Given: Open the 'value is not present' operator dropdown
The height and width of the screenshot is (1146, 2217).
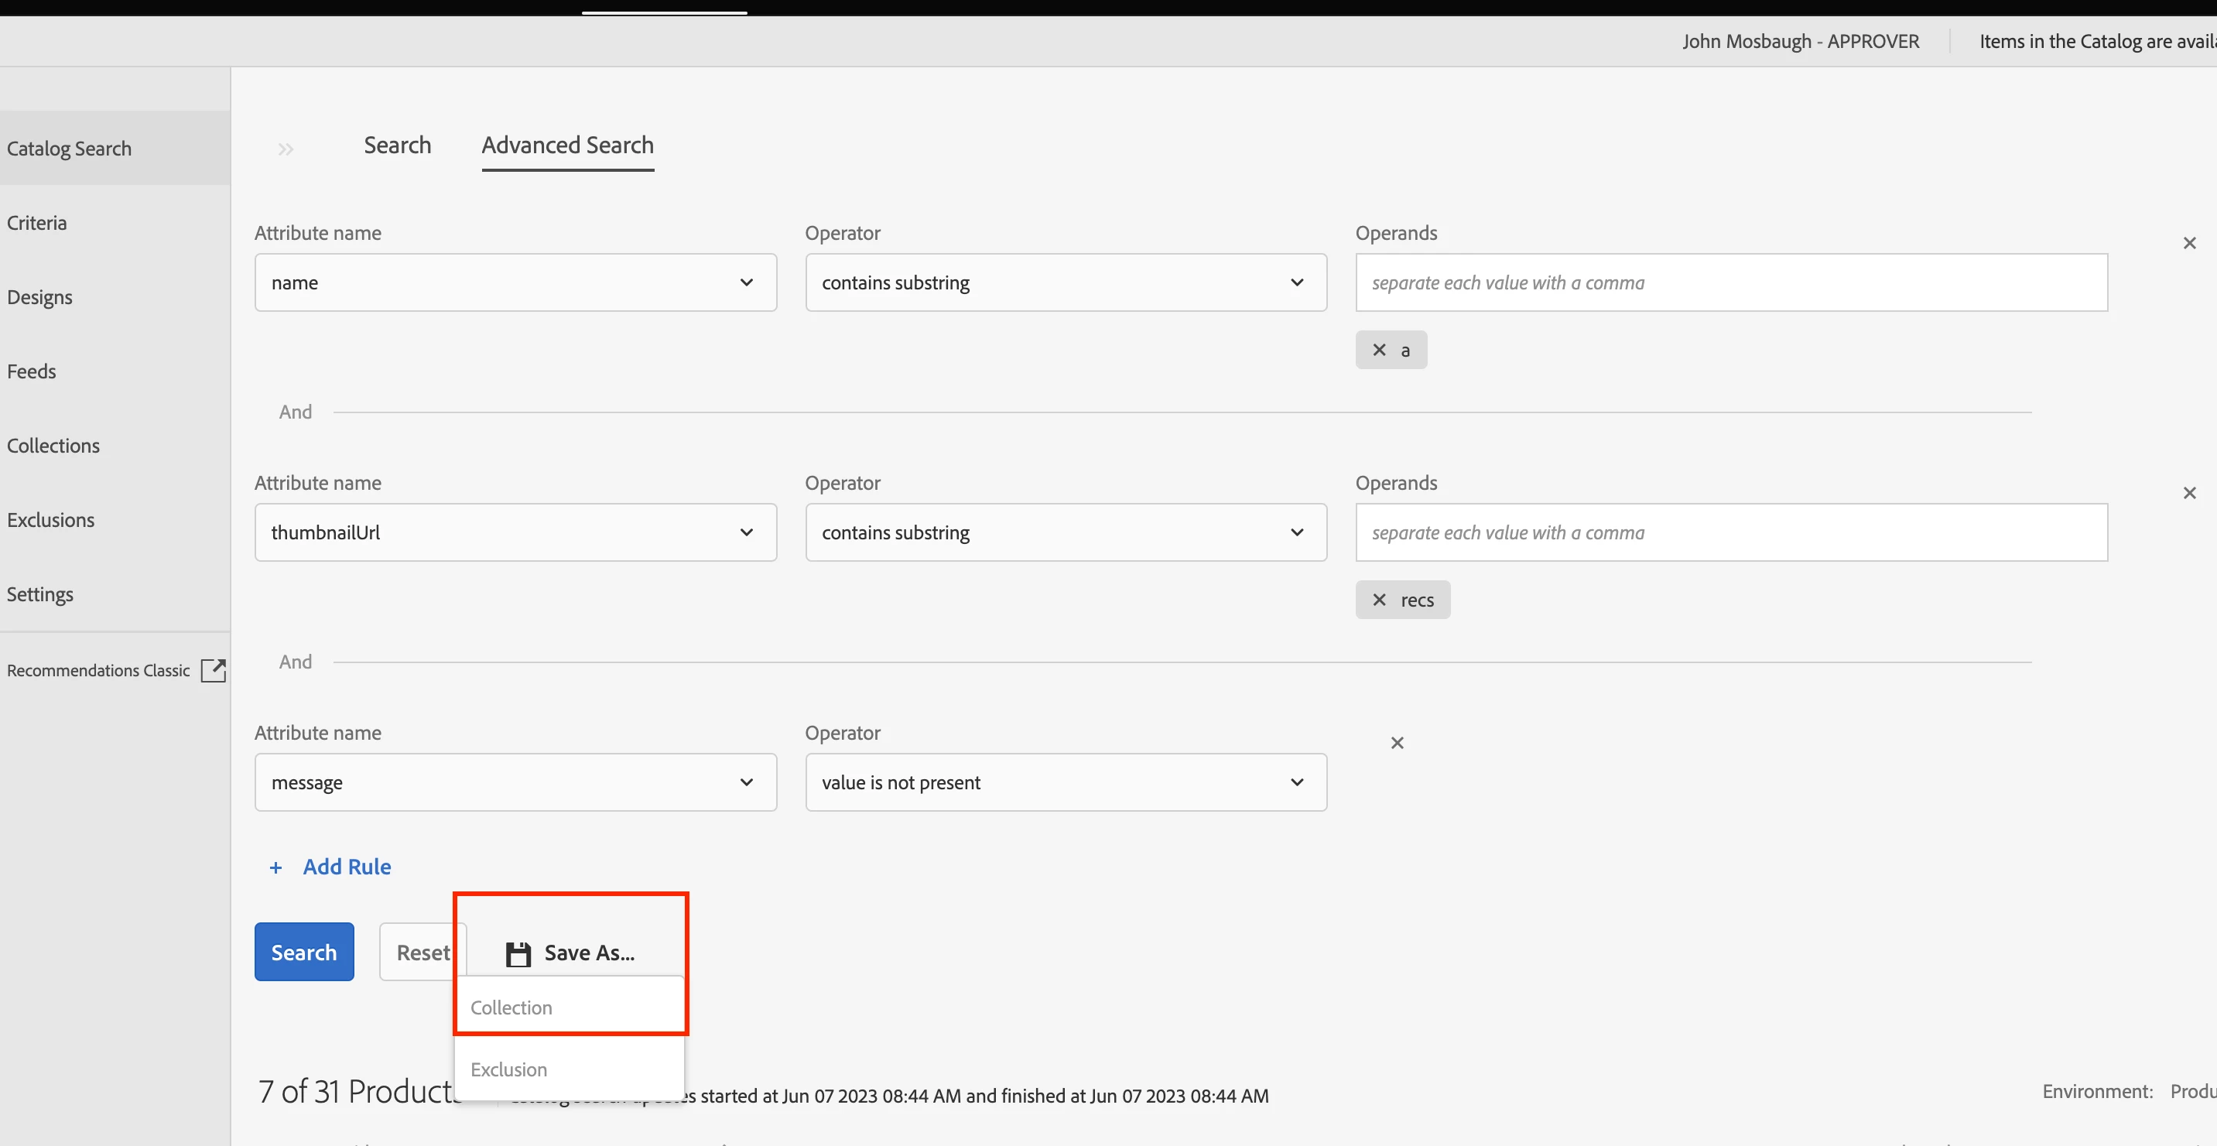Looking at the screenshot, I should (1065, 782).
